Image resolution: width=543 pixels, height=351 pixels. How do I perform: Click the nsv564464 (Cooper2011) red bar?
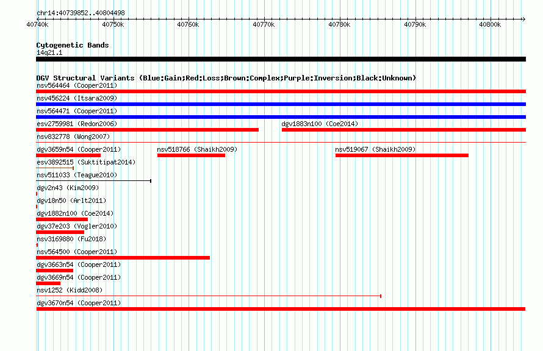tap(281, 91)
